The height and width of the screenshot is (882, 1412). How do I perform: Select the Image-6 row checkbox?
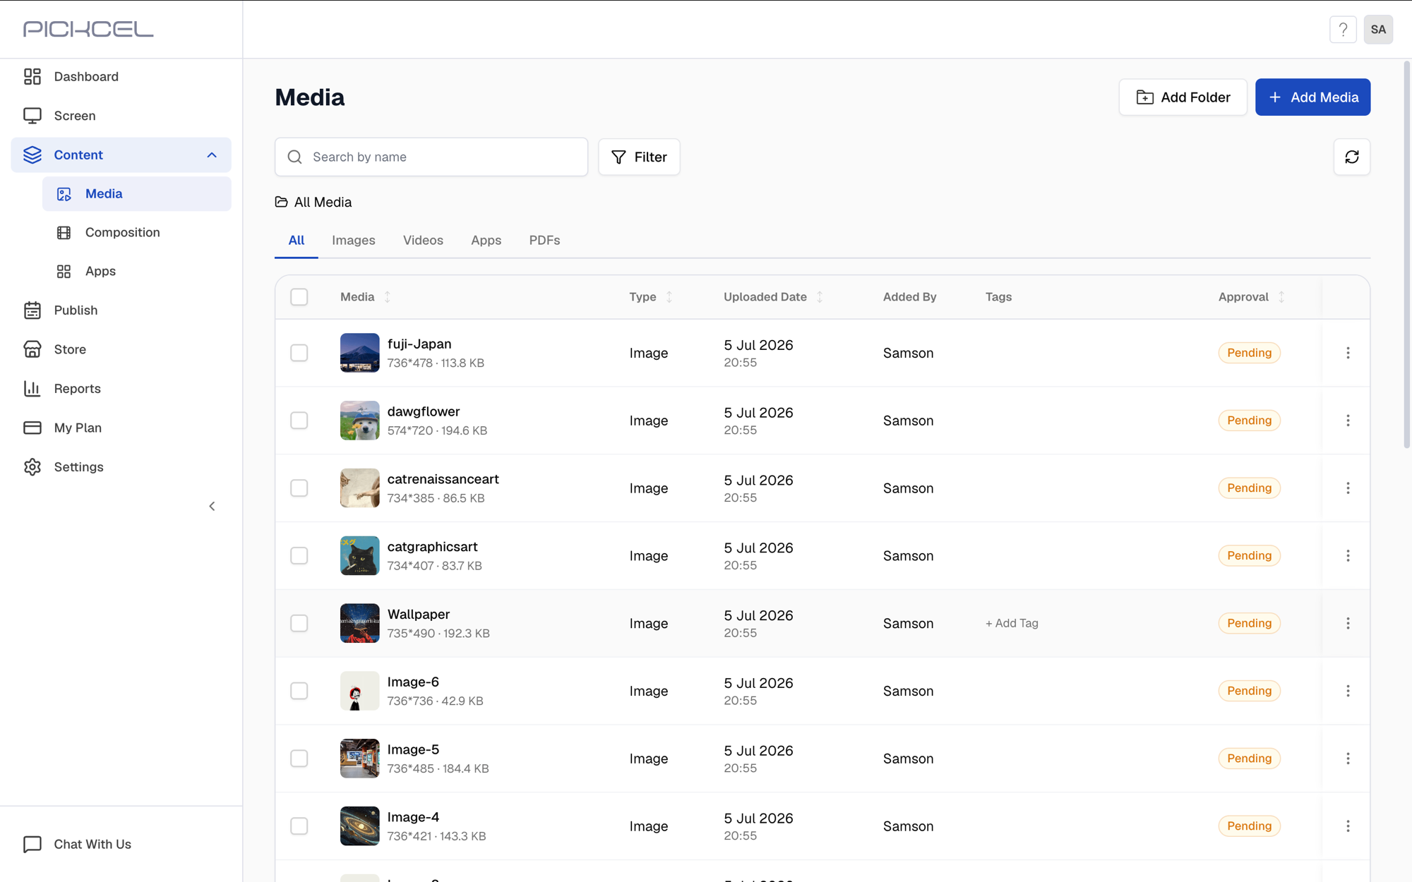click(299, 691)
